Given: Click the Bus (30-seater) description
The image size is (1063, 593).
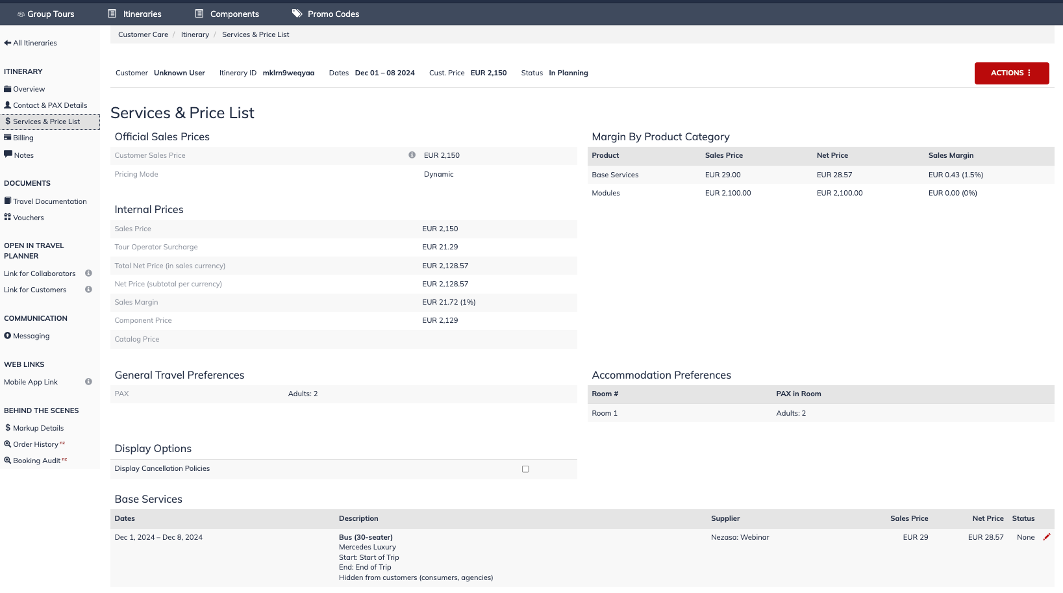Looking at the screenshot, I should (x=366, y=537).
